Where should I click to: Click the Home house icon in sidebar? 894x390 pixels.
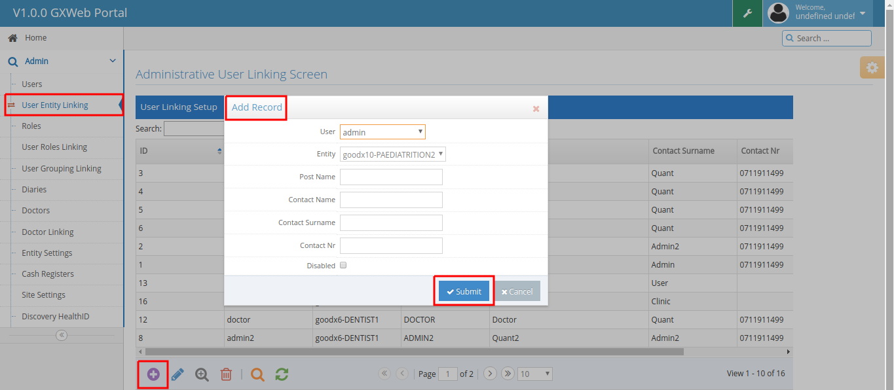pos(12,38)
